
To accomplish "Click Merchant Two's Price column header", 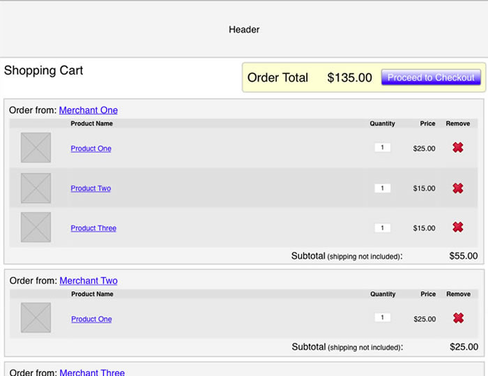I will click(x=428, y=294).
